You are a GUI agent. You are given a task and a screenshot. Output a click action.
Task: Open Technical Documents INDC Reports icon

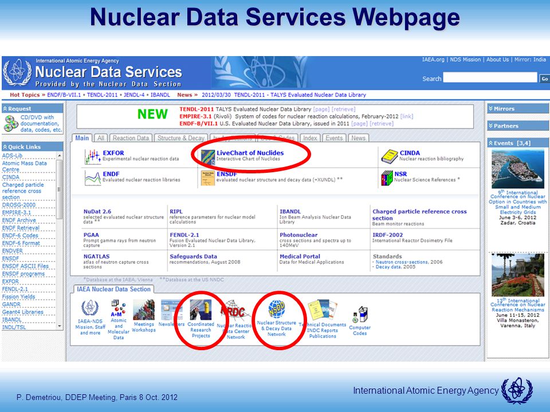point(323,310)
